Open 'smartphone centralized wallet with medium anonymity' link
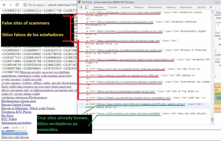This screenshot has width=221, height=141. [37, 76]
